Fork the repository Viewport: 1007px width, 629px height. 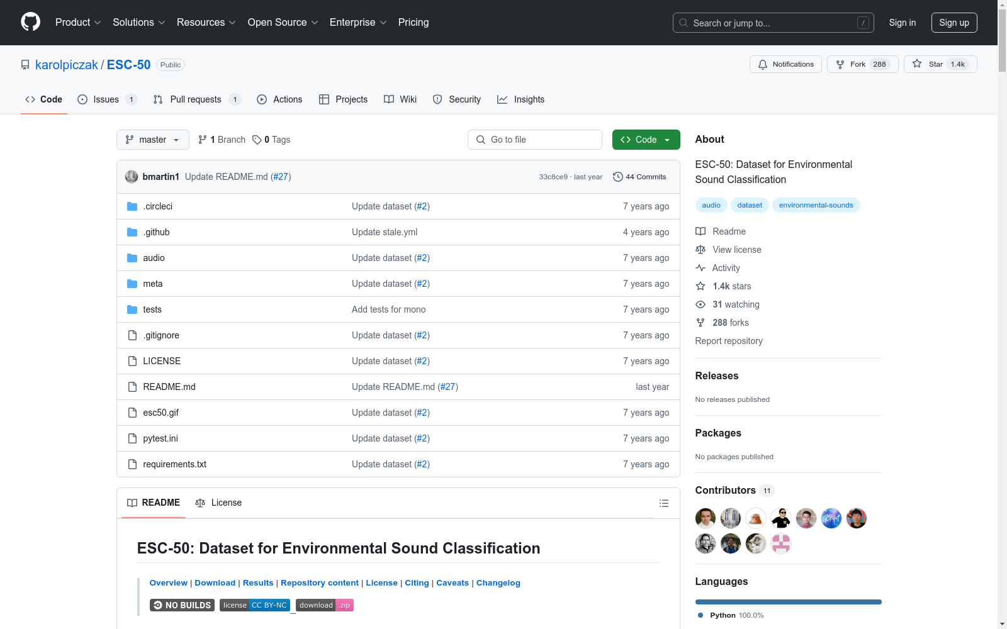click(862, 64)
